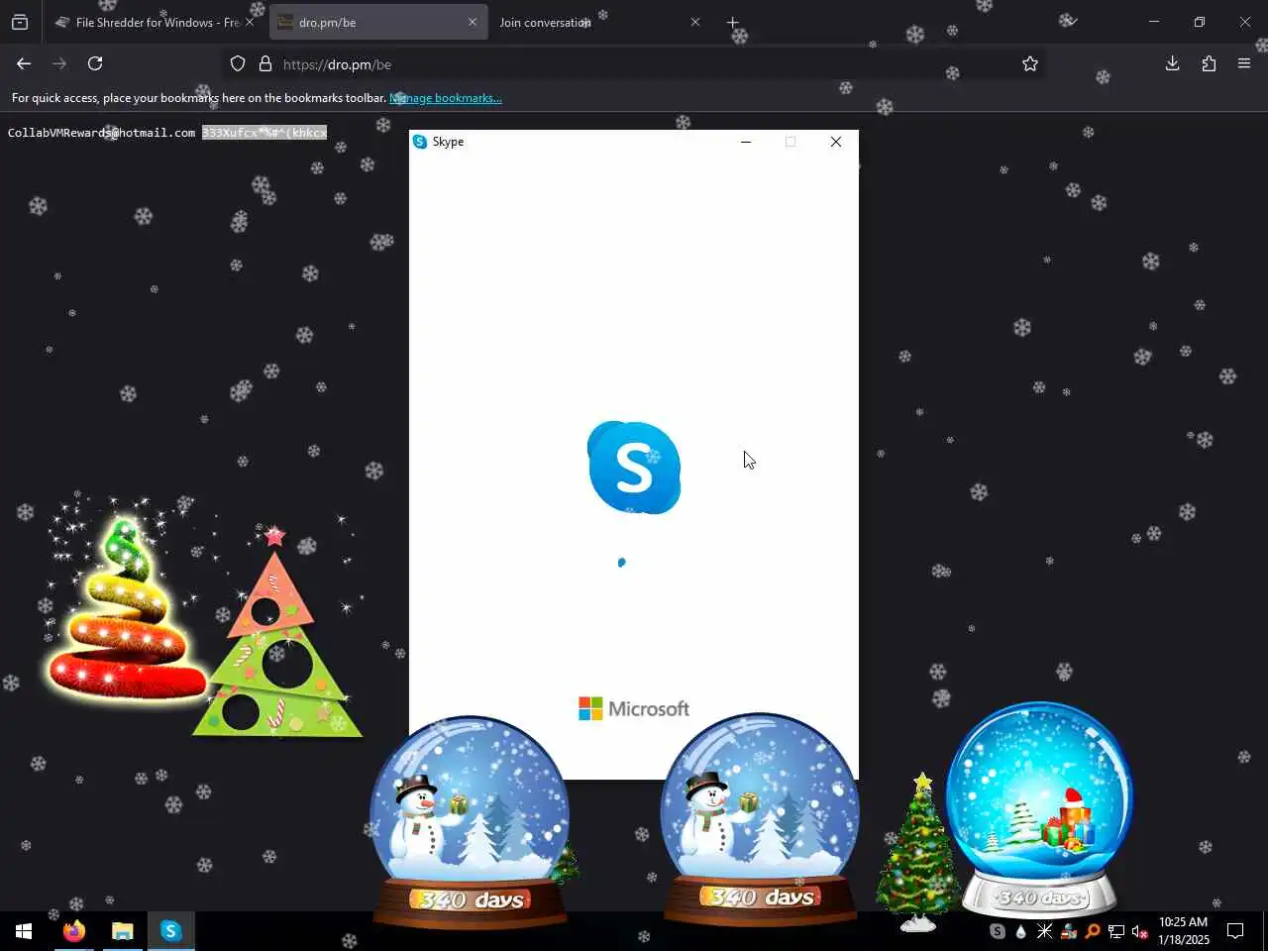
Task: Open Firefox application menu
Action: pos(1244,63)
